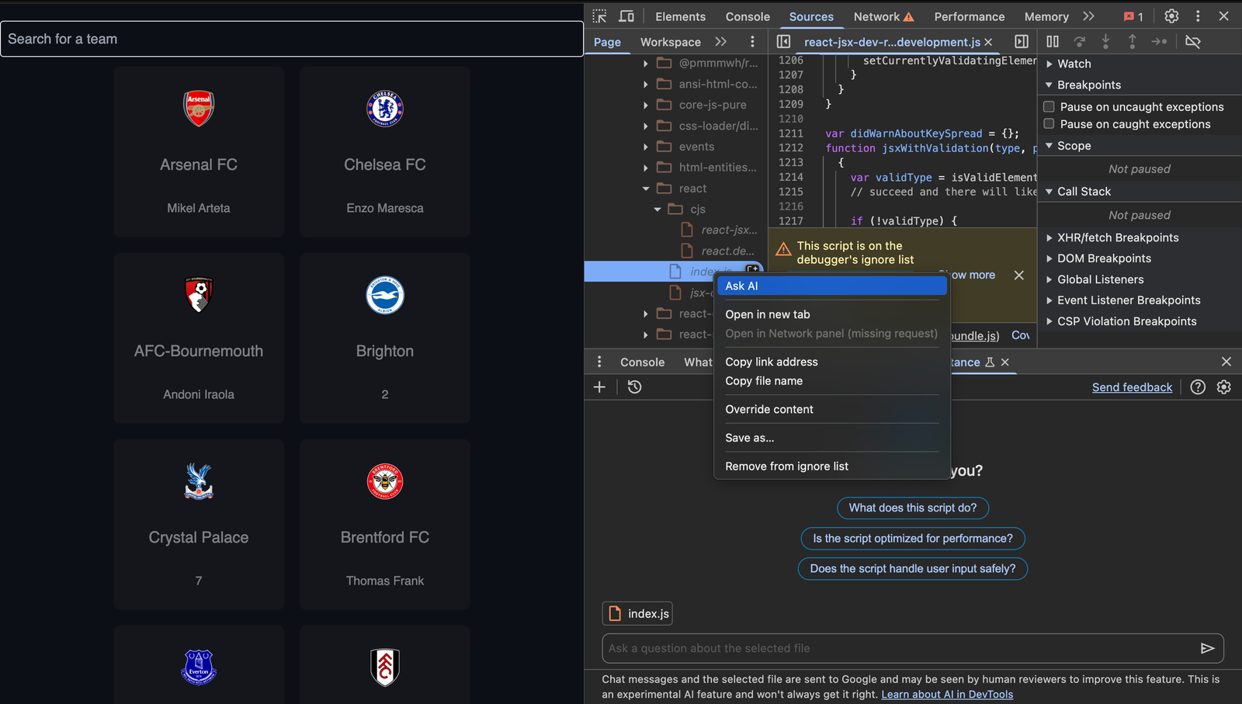Open the Sources navigator three-dot menu
The height and width of the screenshot is (704, 1242).
click(x=752, y=42)
